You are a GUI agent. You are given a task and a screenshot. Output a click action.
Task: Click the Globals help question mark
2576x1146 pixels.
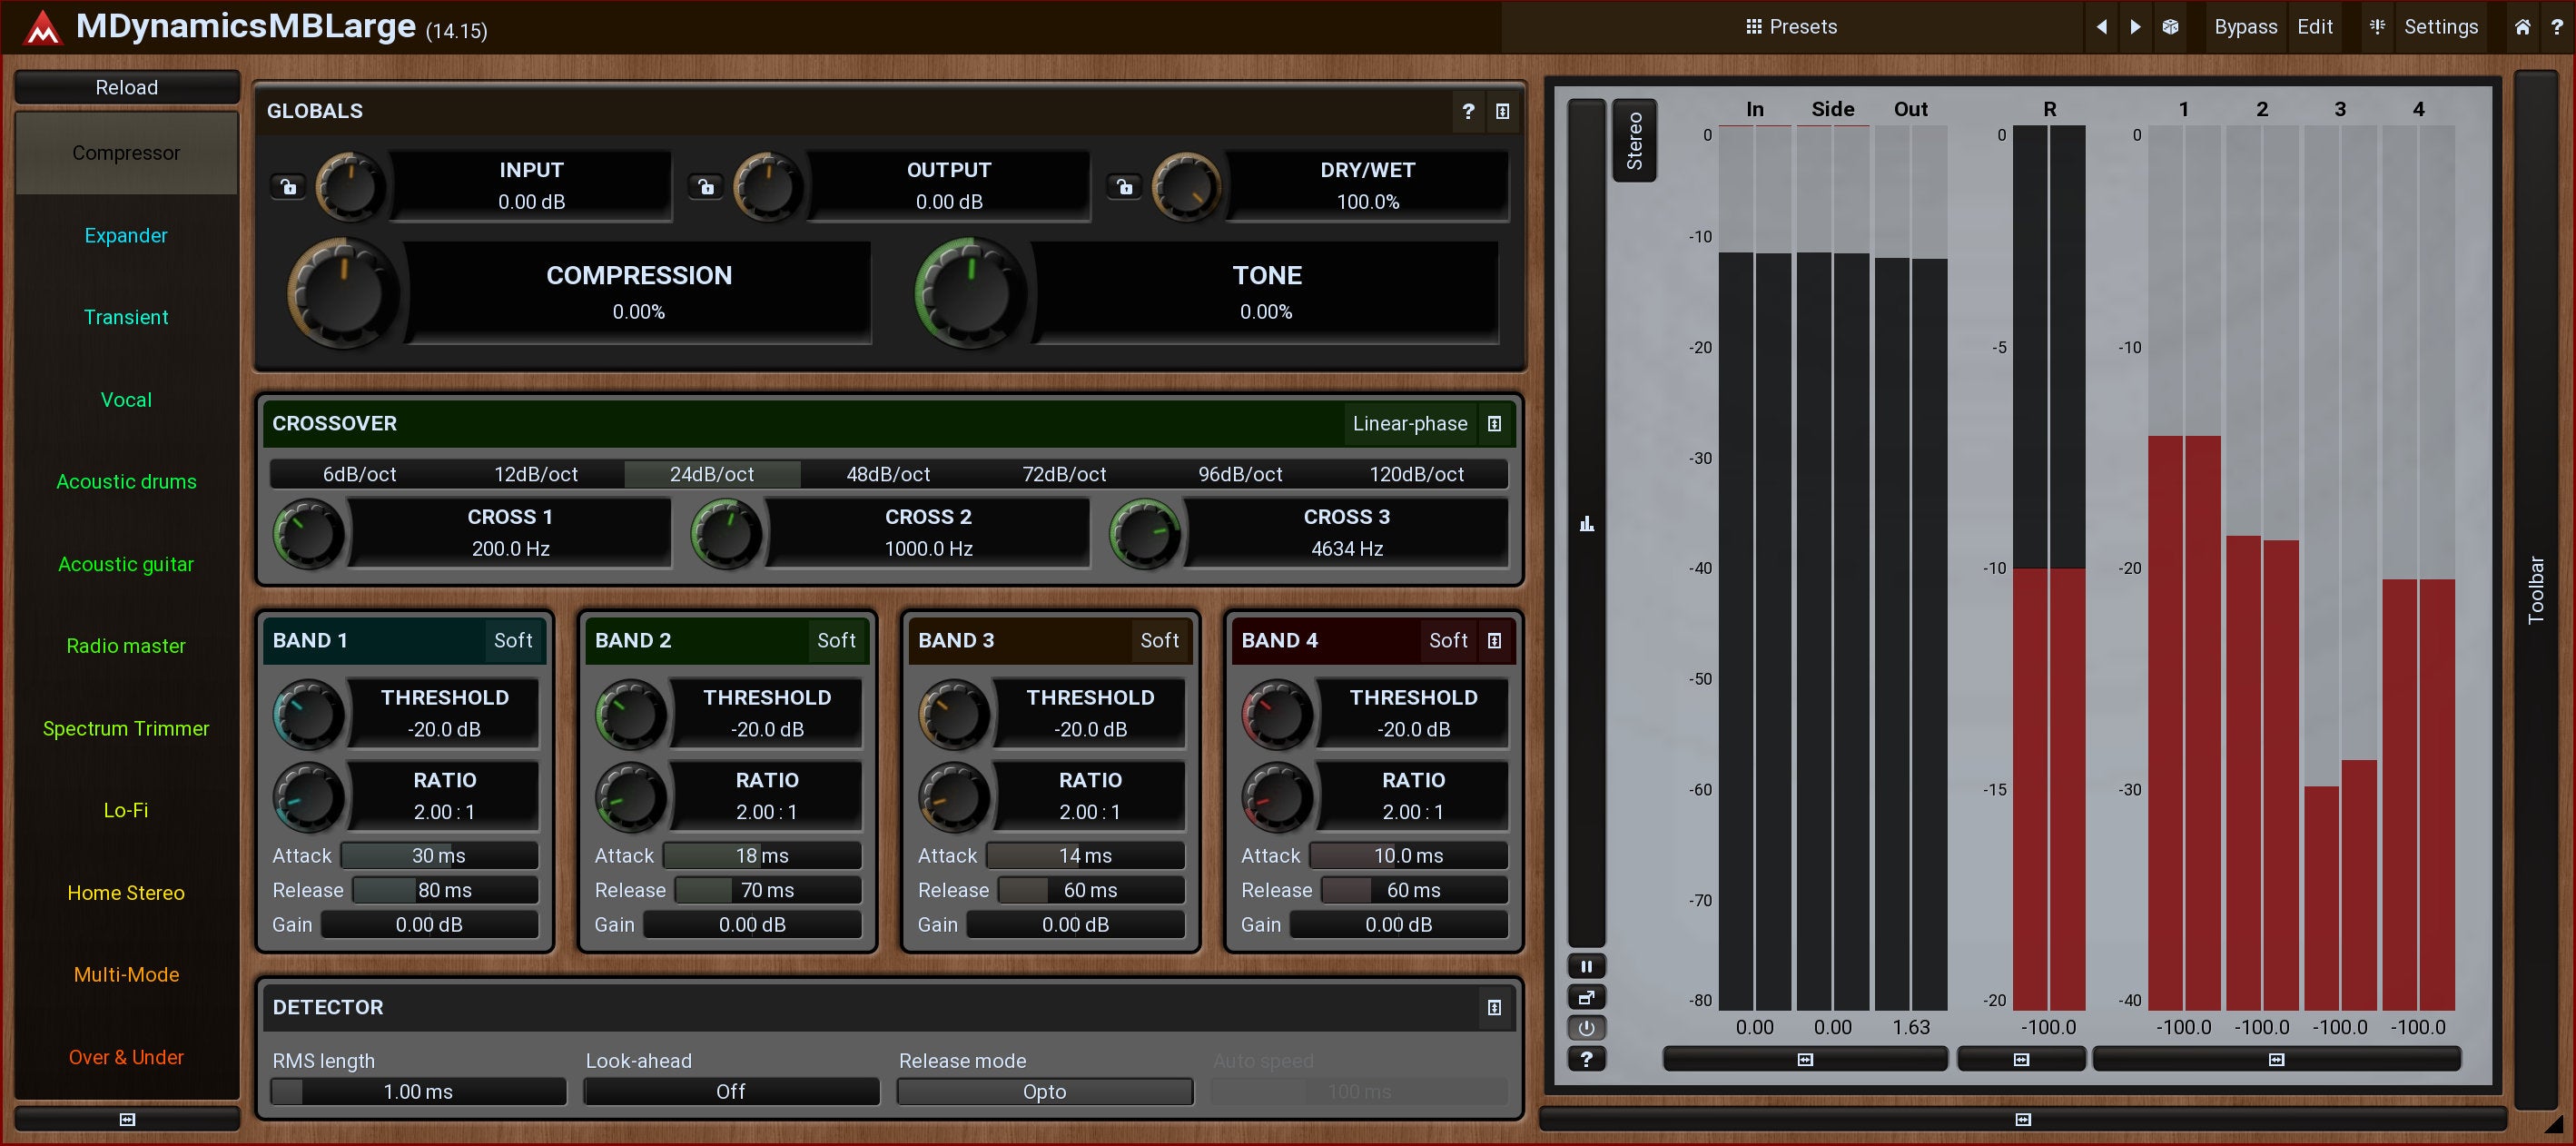(x=1467, y=111)
